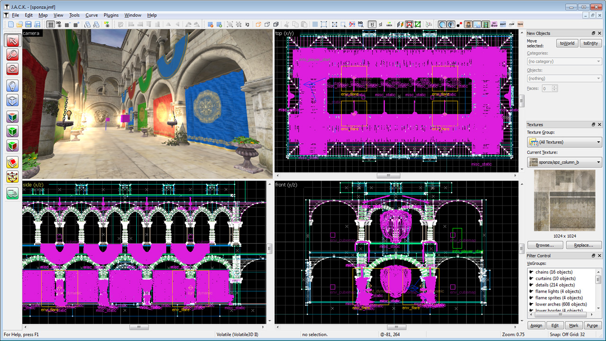The image size is (606, 341).
Task: Toggle visibility of the curtains VisGroup
Action: pyautogui.click(x=532, y=278)
